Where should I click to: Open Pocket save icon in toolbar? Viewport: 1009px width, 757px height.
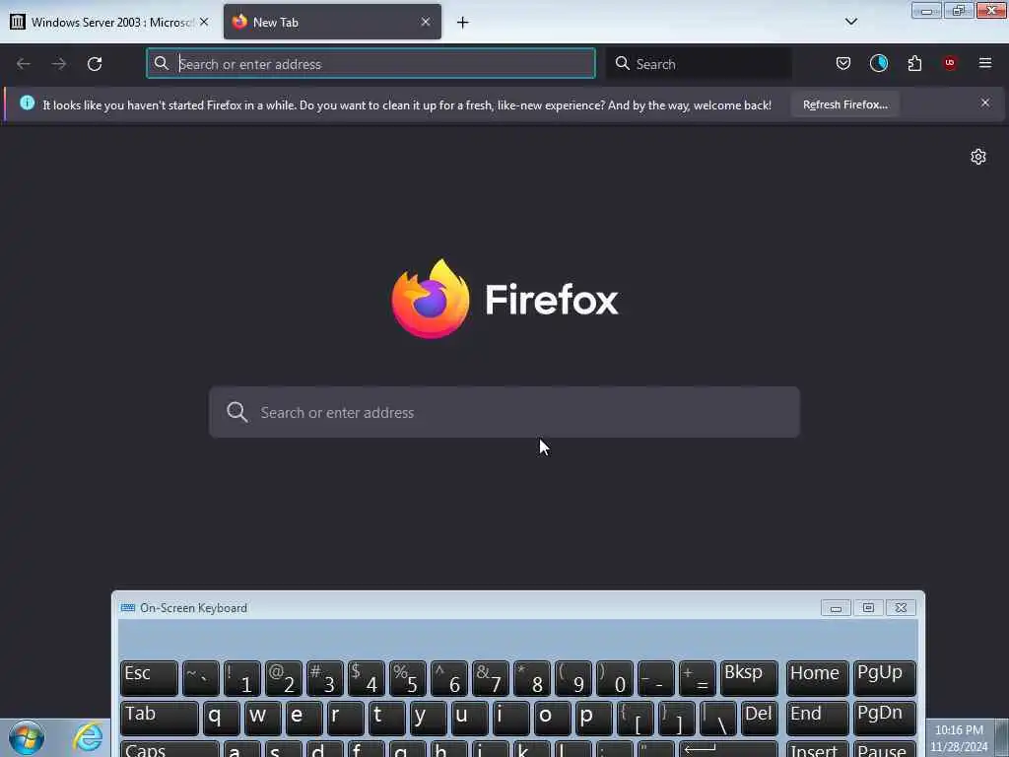843,63
